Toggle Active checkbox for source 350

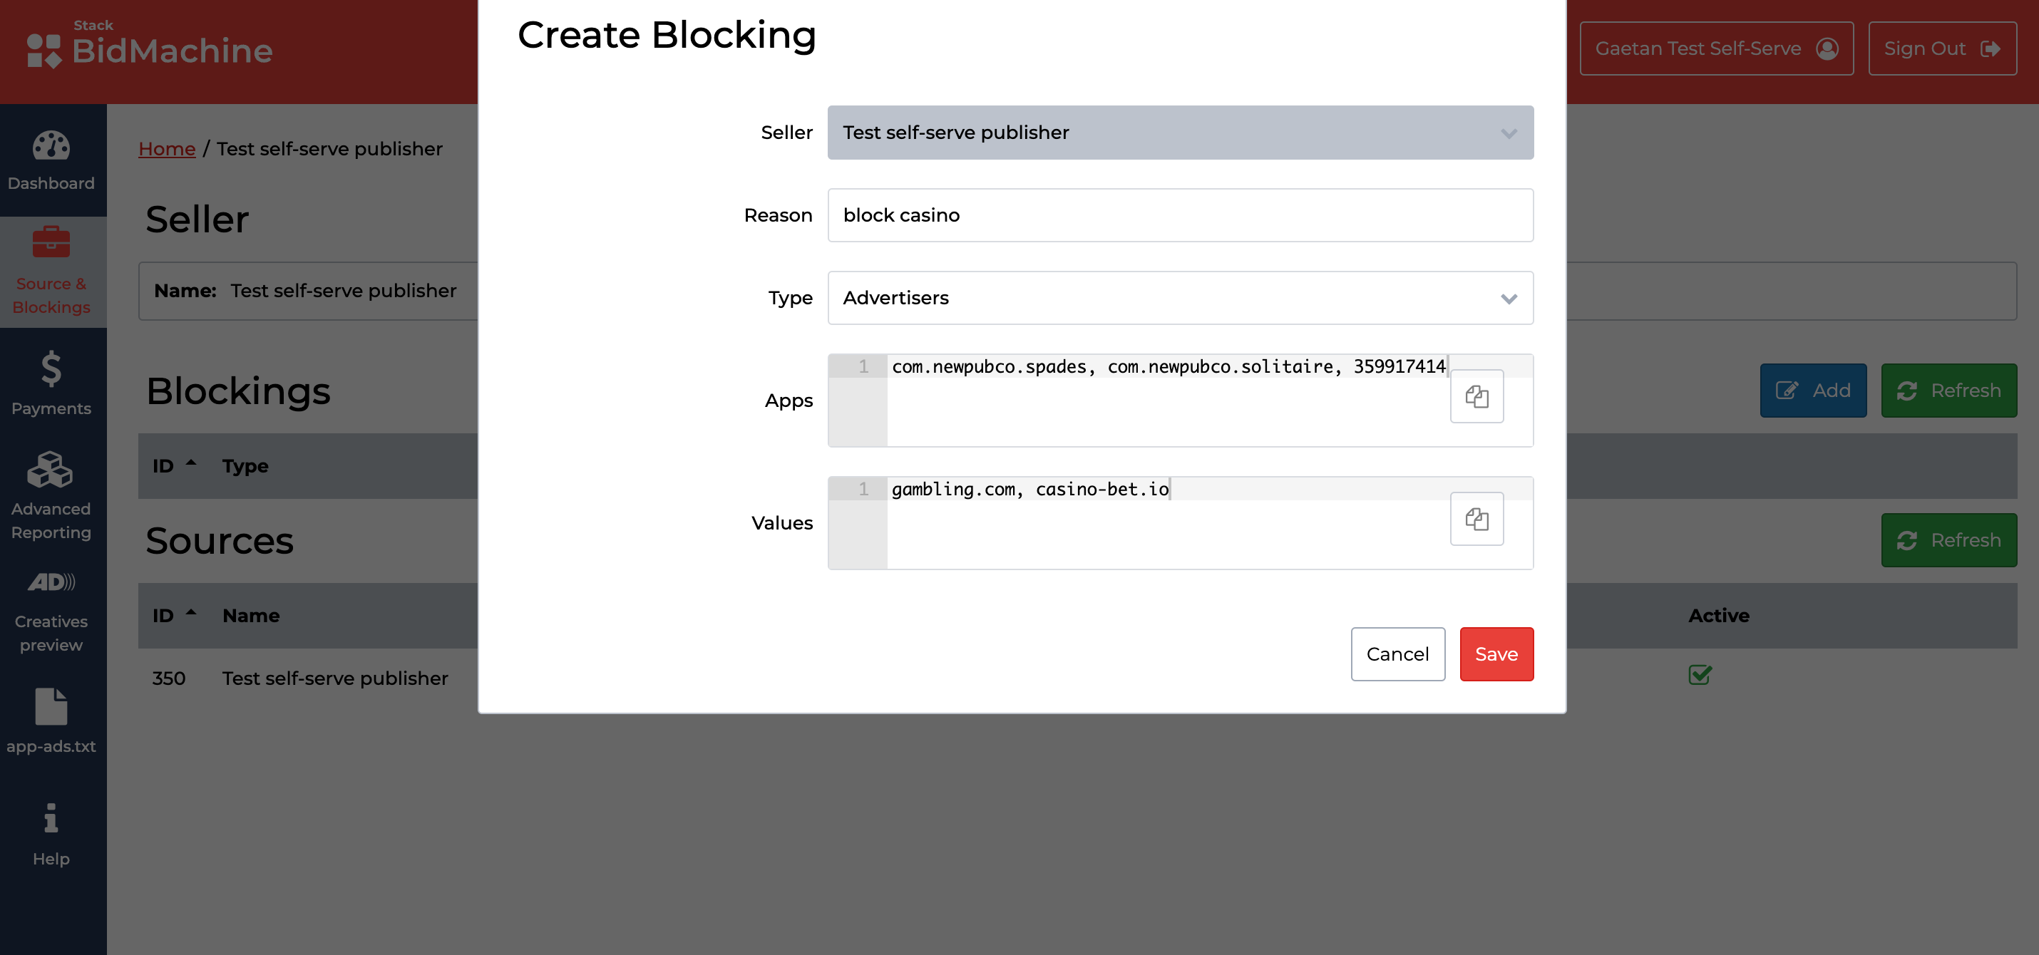click(x=1700, y=675)
